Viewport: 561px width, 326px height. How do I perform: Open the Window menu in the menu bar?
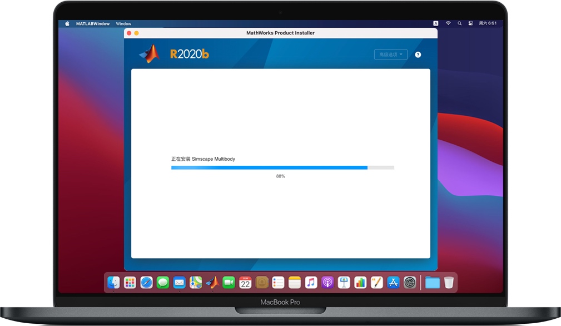(123, 23)
